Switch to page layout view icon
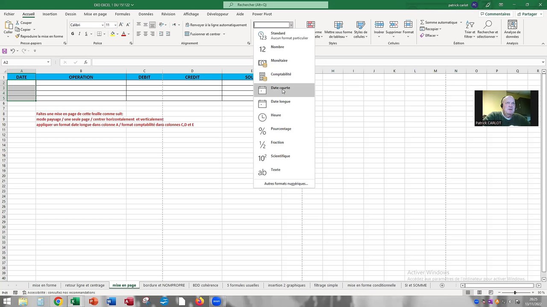This screenshot has height=307, width=547. pyautogui.click(x=479, y=293)
